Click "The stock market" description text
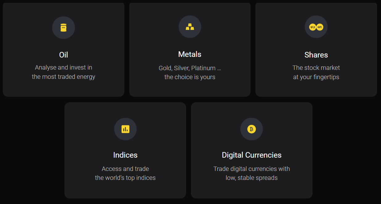The width and height of the screenshot is (381, 204). point(316,68)
